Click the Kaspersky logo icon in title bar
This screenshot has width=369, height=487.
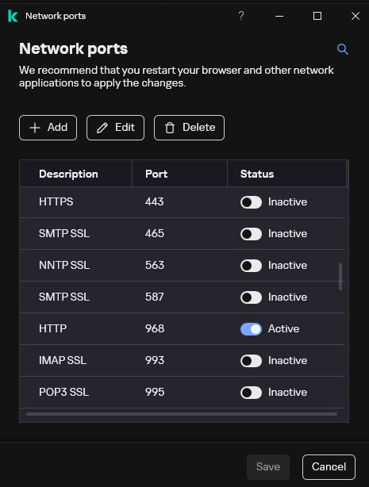pos(13,16)
